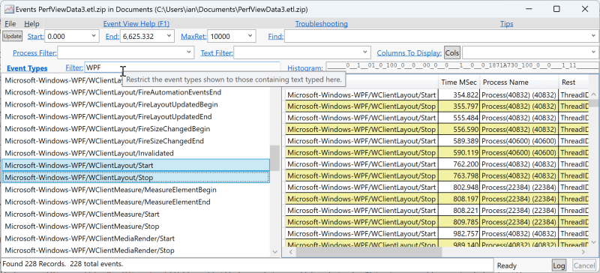The height and width of the screenshot is (273, 600).
Task: Select WClientMeasure/MeasureElementBegin event type
Action: [x=136, y=190]
